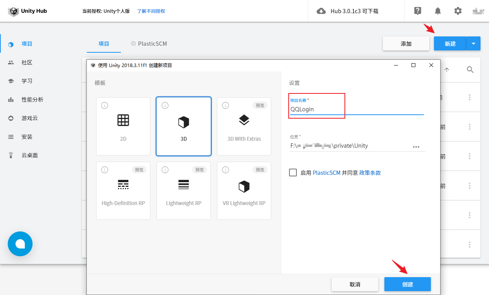Open the search magnifier in project list
This screenshot has height=295, width=489.
click(x=470, y=70)
